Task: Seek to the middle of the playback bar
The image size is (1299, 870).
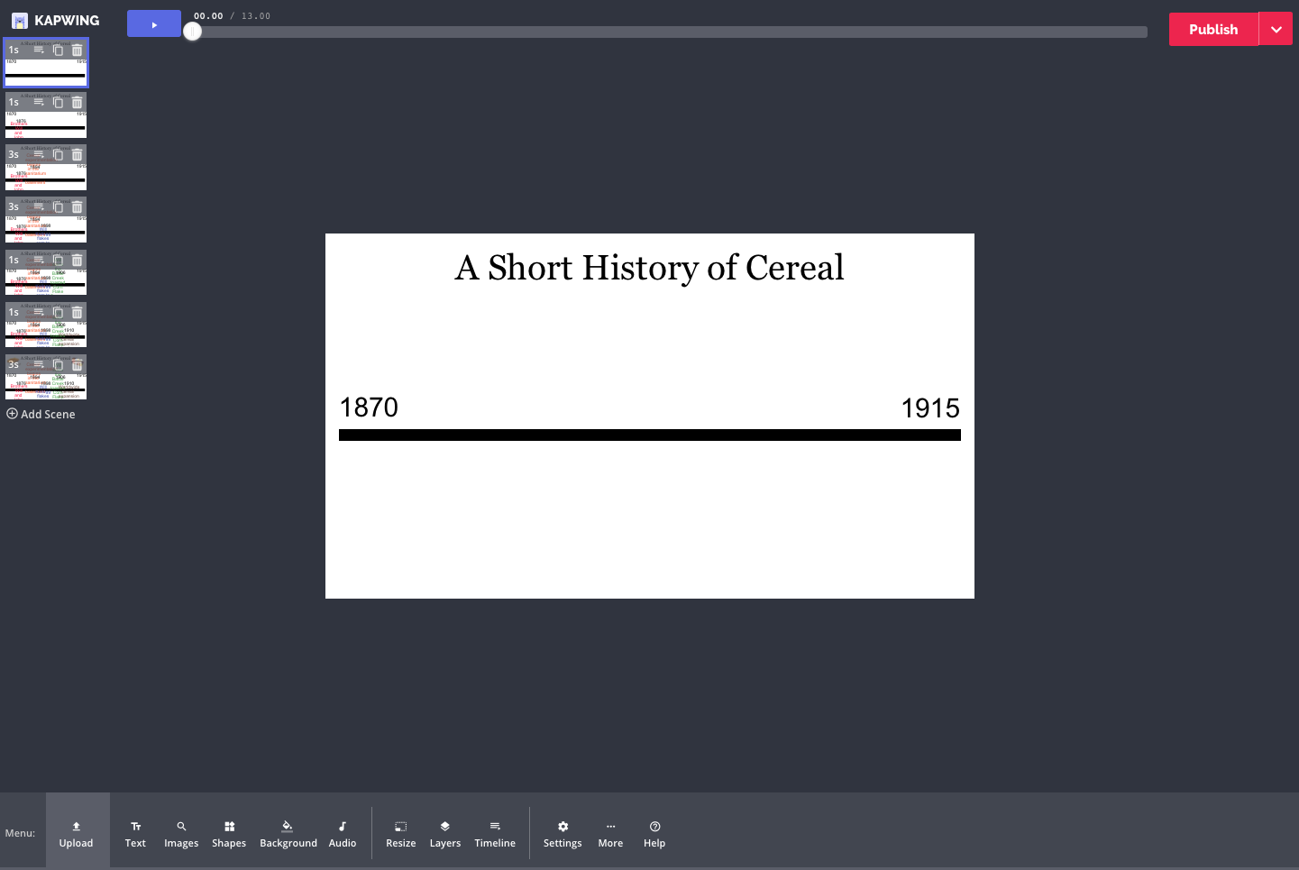Action: [670, 32]
